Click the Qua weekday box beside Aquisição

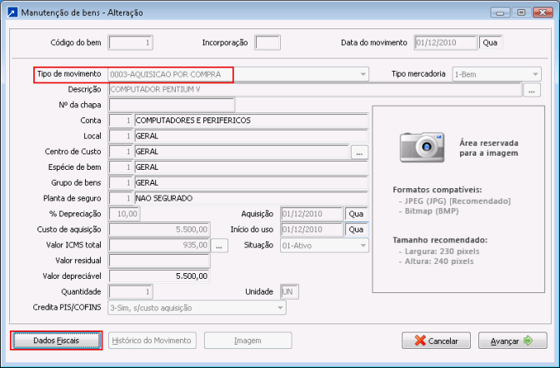coord(356,214)
